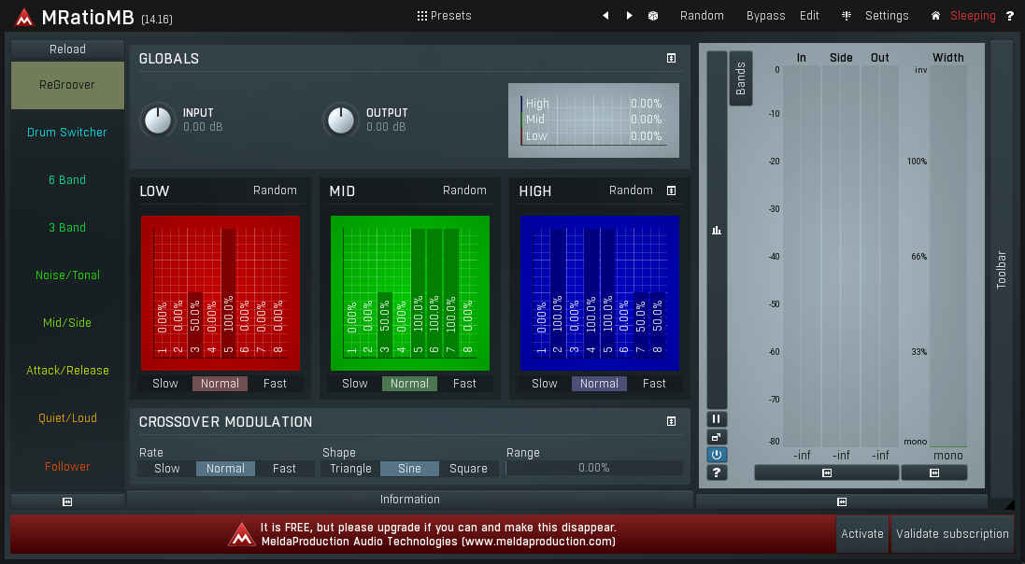Collapse the Globals panel with its corner icon
Viewport: 1025px width, 564px height.
(x=671, y=59)
